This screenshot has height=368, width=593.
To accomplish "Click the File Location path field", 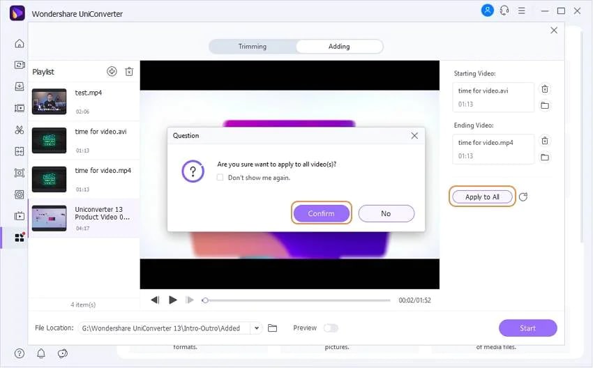I will click(164, 328).
